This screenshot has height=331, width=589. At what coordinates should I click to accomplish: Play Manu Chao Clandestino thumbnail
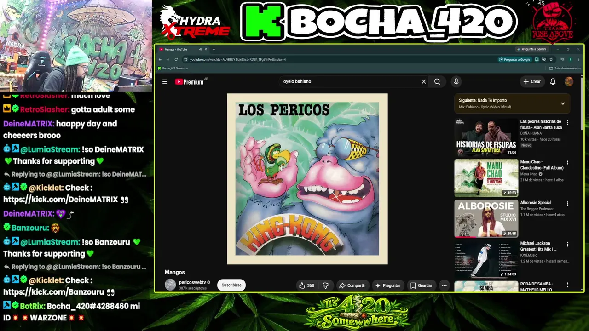pyautogui.click(x=486, y=178)
